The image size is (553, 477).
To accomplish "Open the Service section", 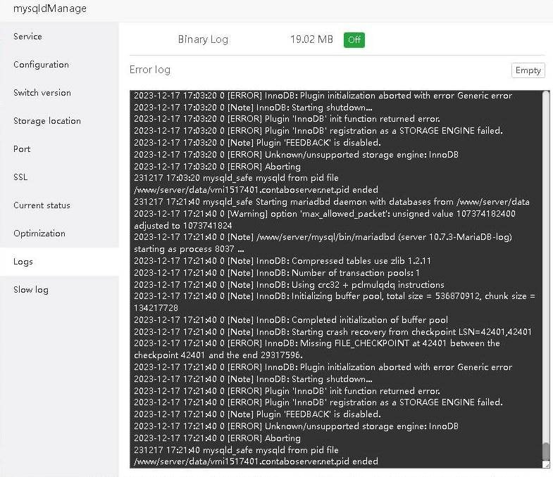I will pyautogui.click(x=28, y=37).
